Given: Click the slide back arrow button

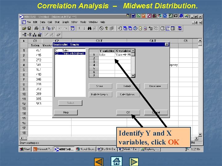Looking at the screenshot, I should pyautogui.click(x=99, y=162).
